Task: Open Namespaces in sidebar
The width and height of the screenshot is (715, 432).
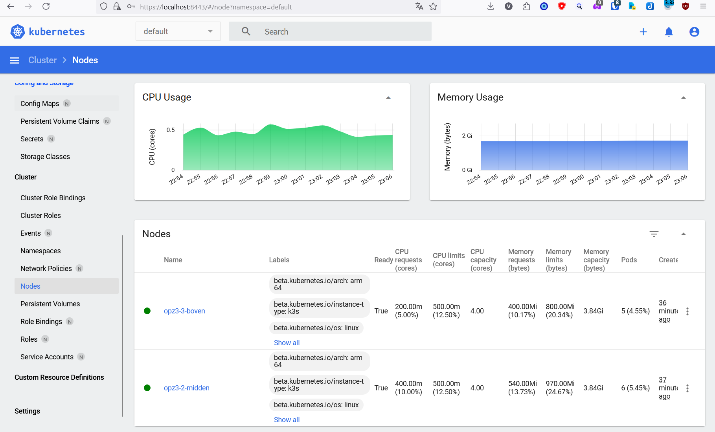Action: pos(66,251)
